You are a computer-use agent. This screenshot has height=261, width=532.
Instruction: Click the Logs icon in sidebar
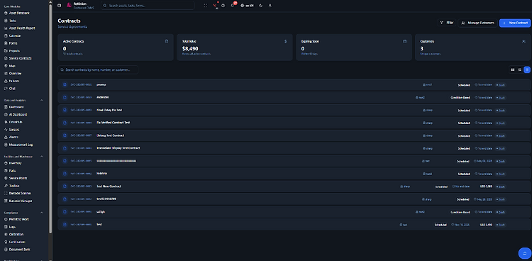point(6,227)
